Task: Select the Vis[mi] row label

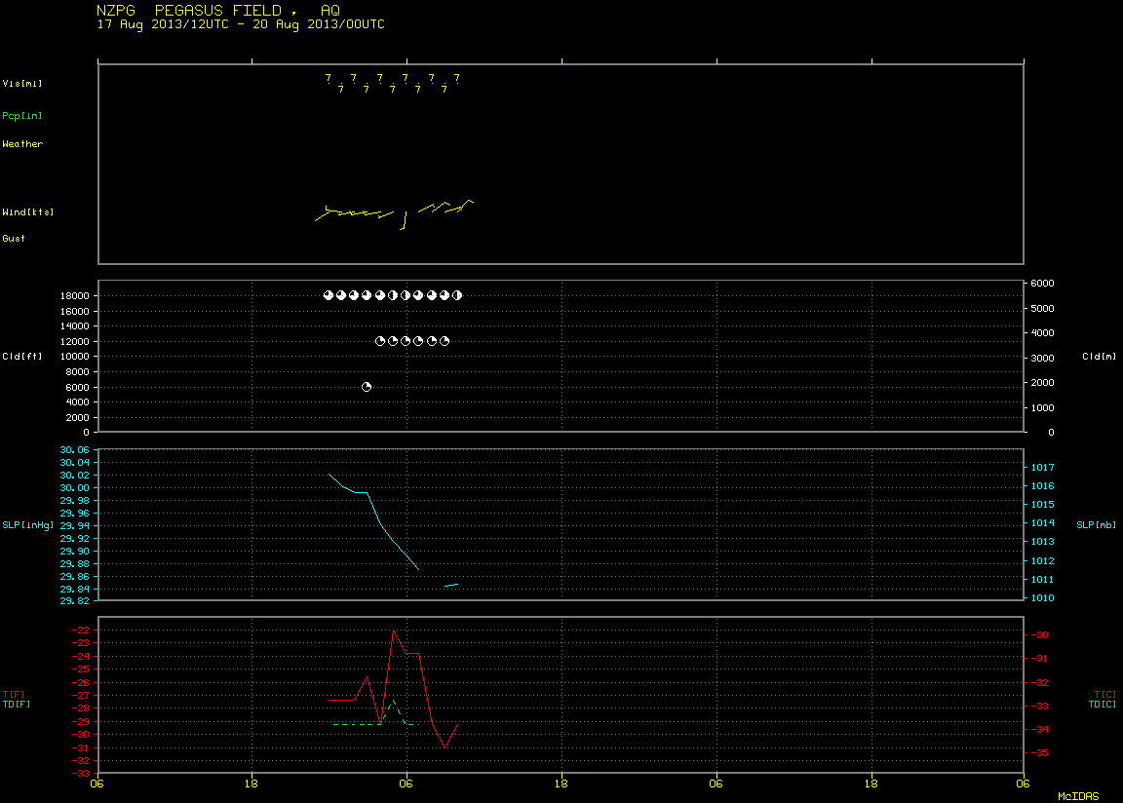Action: coord(22,84)
